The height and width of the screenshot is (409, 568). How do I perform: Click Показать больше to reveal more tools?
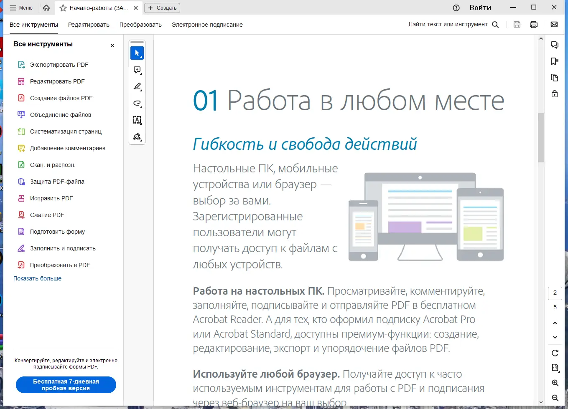(x=37, y=278)
